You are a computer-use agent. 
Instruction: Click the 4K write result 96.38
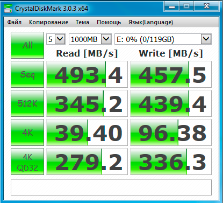click(x=171, y=132)
